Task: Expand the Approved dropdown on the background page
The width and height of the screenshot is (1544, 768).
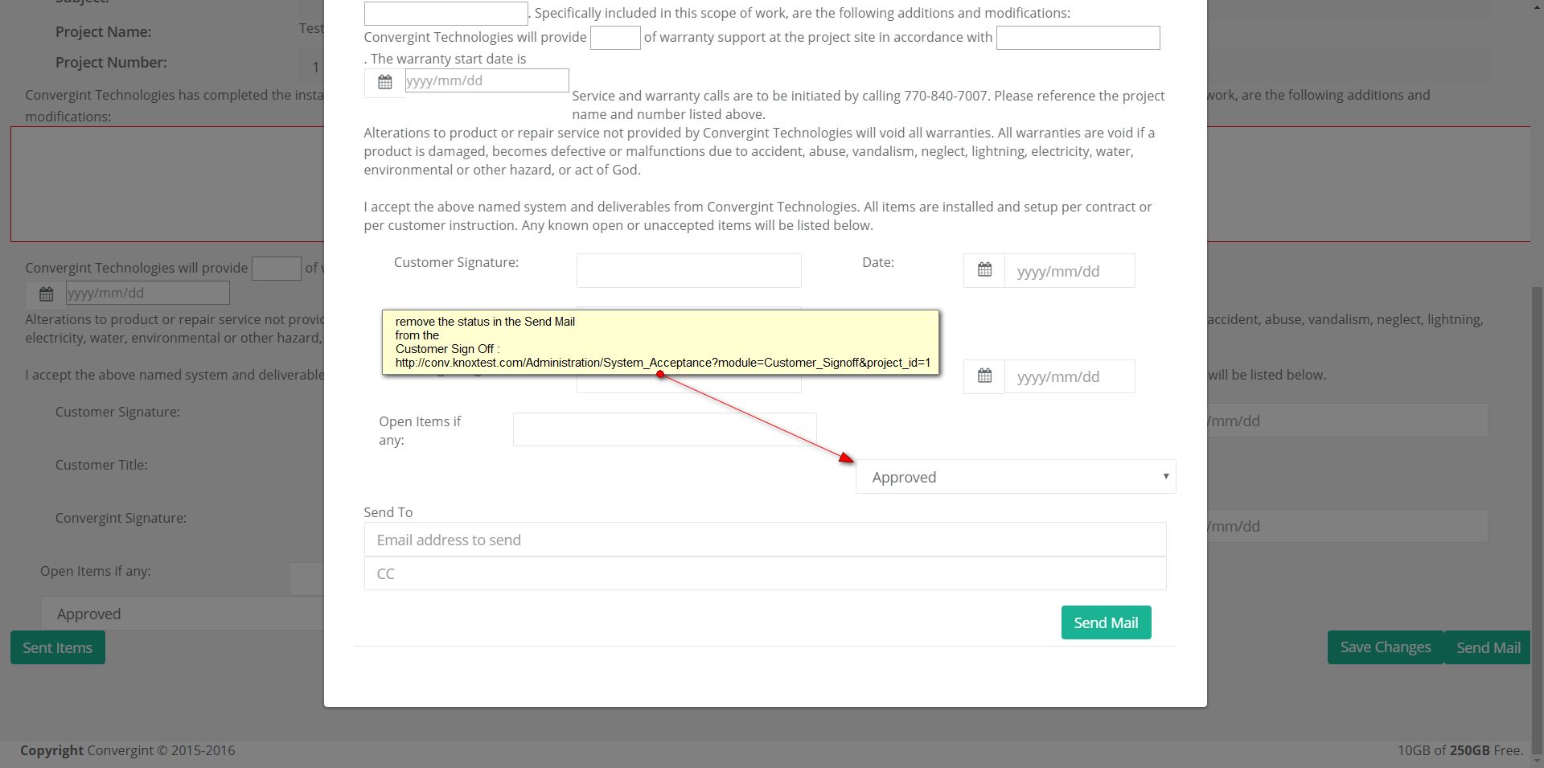Action: click(x=183, y=614)
